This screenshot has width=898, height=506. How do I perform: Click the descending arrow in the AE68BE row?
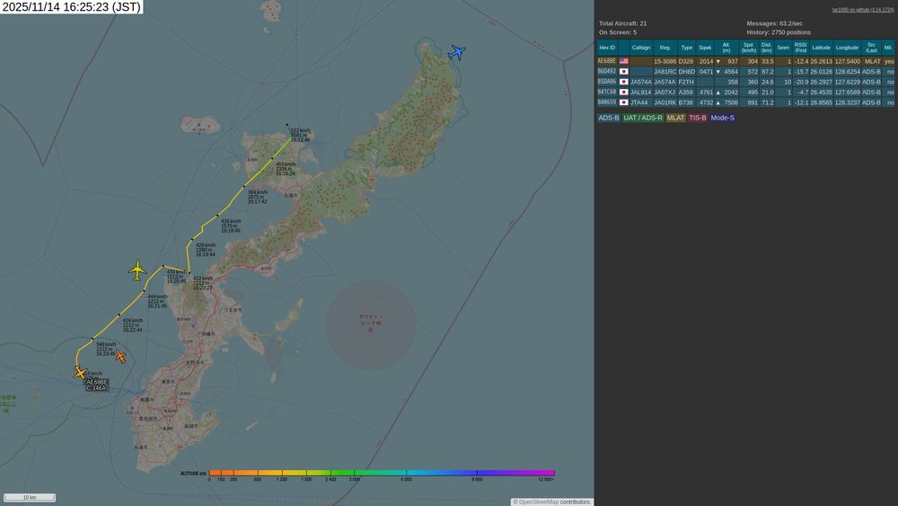click(x=718, y=61)
